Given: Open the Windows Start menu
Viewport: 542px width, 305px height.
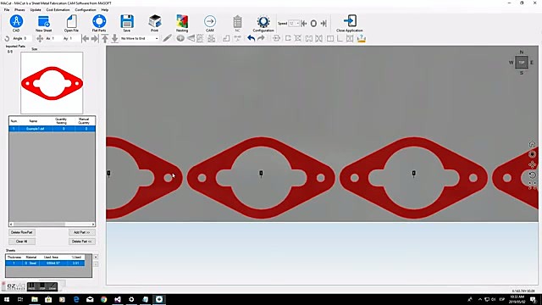Looking at the screenshot, I should [x=7, y=299].
